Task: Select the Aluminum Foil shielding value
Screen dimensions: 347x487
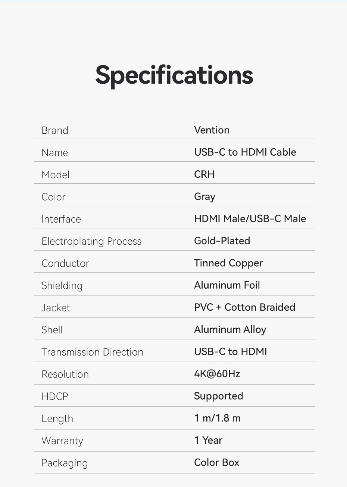Action: [x=227, y=285]
